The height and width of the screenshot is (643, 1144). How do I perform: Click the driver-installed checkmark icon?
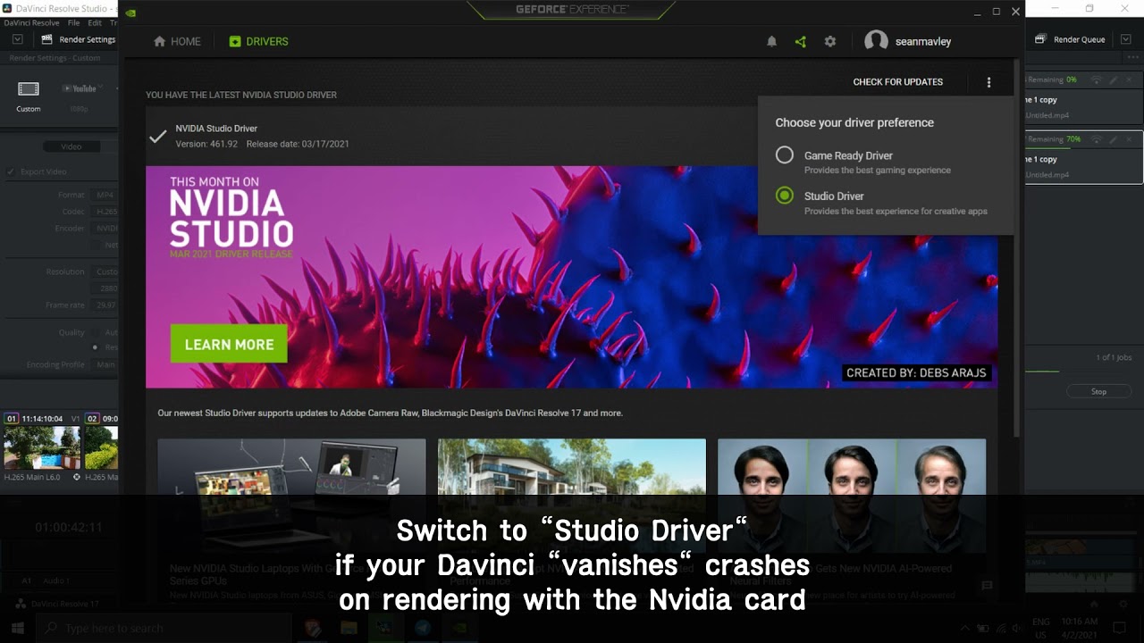(x=157, y=137)
